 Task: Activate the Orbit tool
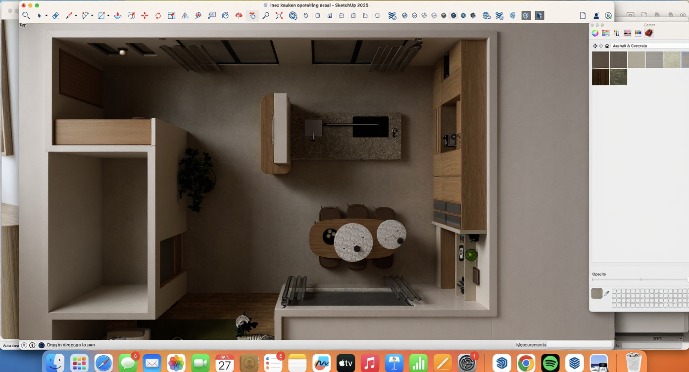[239, 16]
